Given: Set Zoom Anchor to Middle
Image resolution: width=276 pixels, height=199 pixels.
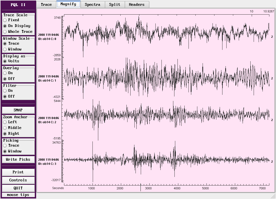Looking at the screenshot, I should coord(5,128).
